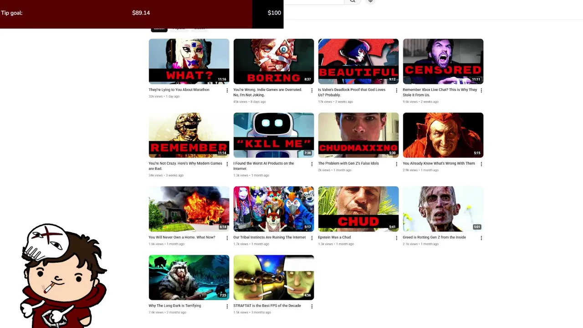Open the orange jester face thumbnail
The image size is (583, 328).
(443, 135)
